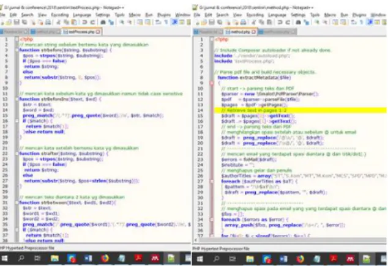Image resolution: width=388 pixels, height=266 pixels.
Task: Redo last edit in the left Notepad++ window
Action: (92, 22)
